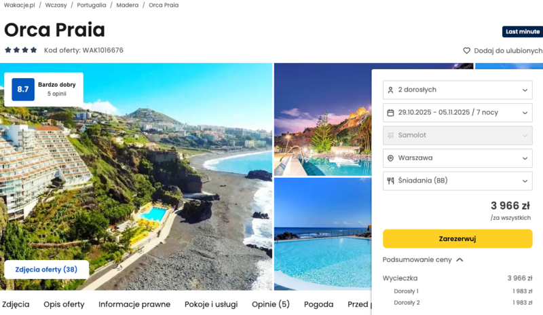Click the person icon in travelers field
Screen dimensions: 543x315
point(390,90)
